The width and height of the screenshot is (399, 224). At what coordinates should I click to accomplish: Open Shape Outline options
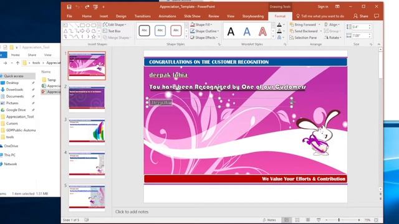pos(204,31)
